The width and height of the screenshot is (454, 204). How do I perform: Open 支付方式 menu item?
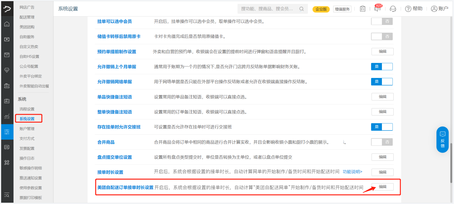click(x=27, y=139)
